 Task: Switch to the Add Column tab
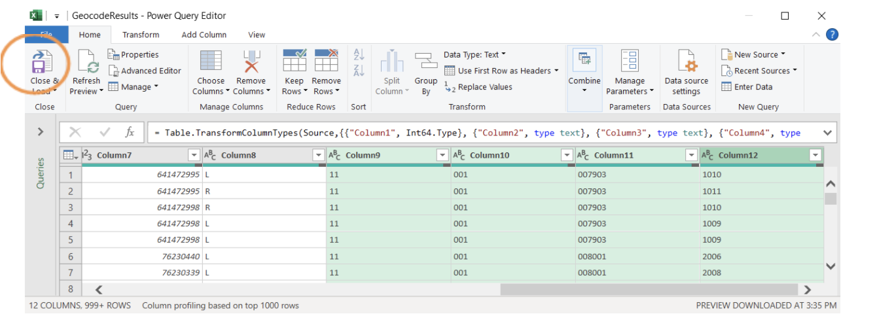pos(204,35)
